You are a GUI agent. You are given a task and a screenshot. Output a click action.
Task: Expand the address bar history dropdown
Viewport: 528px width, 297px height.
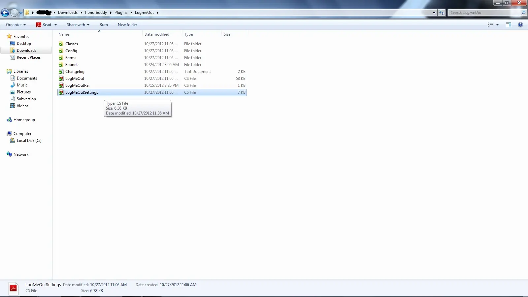434,13
